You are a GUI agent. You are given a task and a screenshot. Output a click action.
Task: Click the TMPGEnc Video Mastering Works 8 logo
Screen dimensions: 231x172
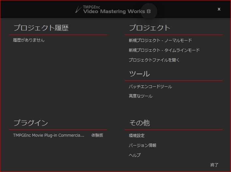113,9
